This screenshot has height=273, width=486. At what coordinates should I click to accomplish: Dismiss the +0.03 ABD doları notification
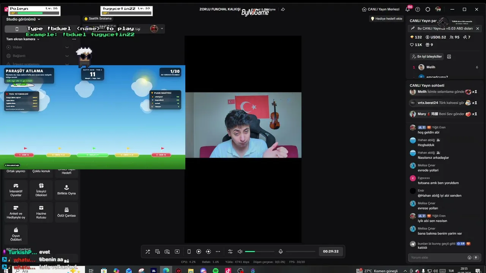[x=478, y=28]
